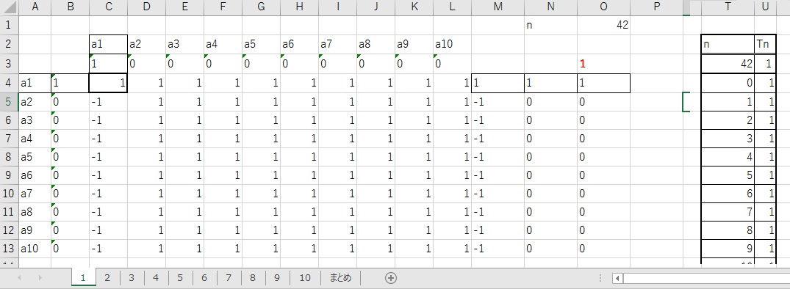Select column C header
This screenshot has width=790, height=289.
click(108, 7)
